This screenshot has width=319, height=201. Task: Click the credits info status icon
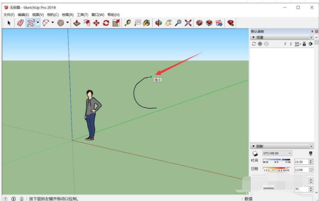tap(14, 199)
